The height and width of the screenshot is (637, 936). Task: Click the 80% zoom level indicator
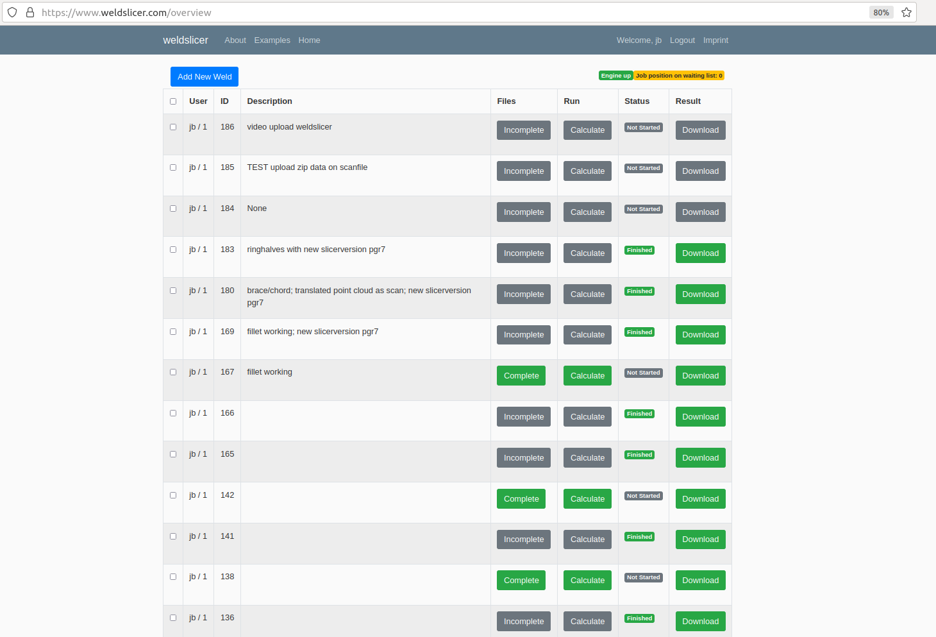point(881,12)
